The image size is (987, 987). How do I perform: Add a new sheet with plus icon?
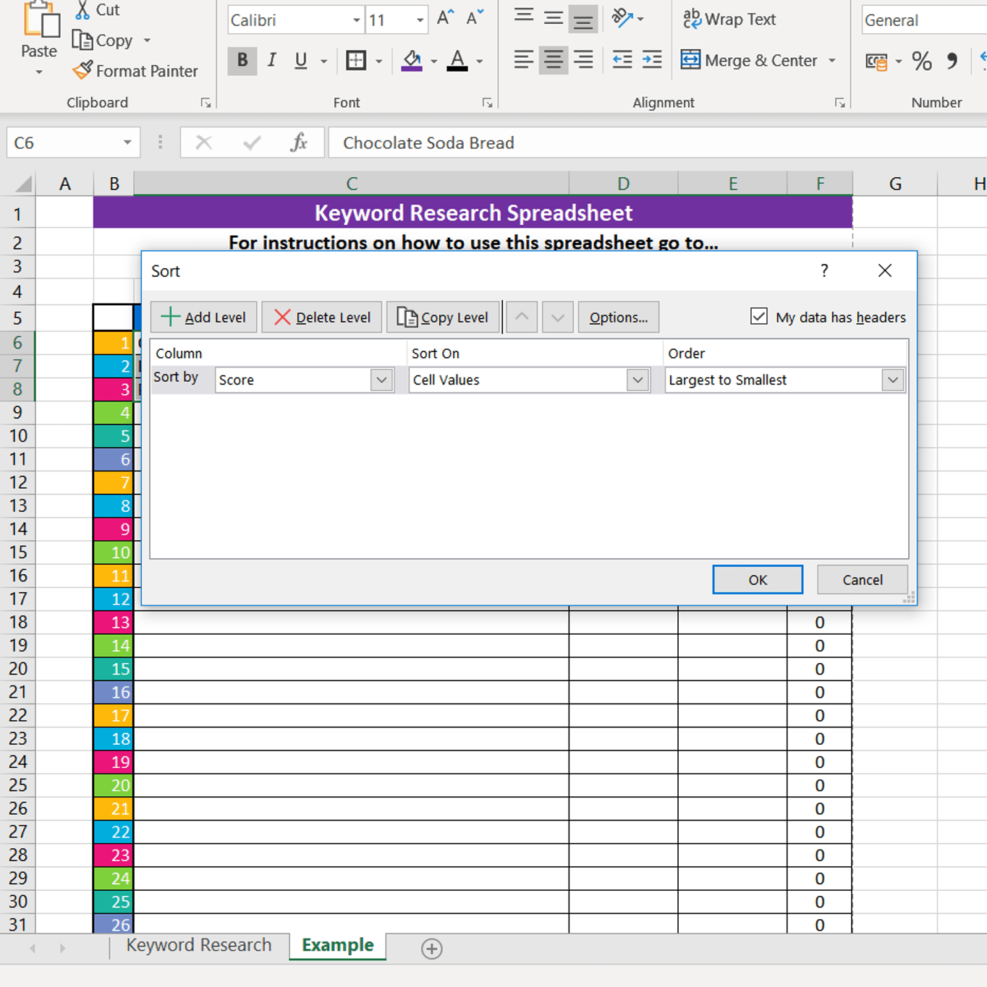432,948
